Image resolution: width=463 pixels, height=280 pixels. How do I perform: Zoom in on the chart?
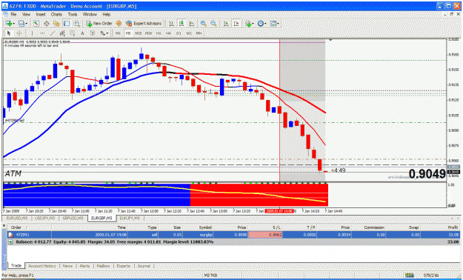pos(203,24)
